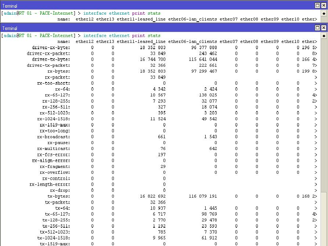Click the value 222 661

click(208, 65)
